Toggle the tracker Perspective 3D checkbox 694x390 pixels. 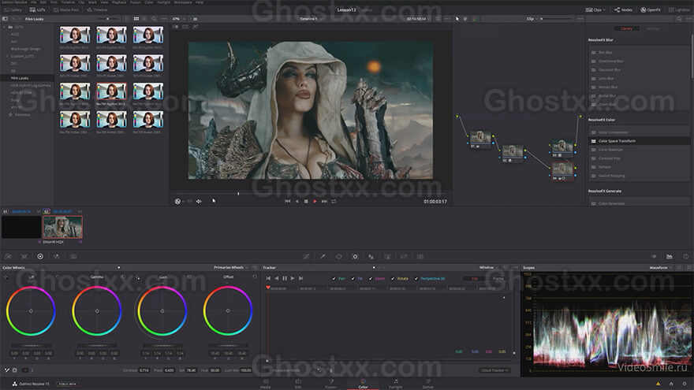pos(416,279)
